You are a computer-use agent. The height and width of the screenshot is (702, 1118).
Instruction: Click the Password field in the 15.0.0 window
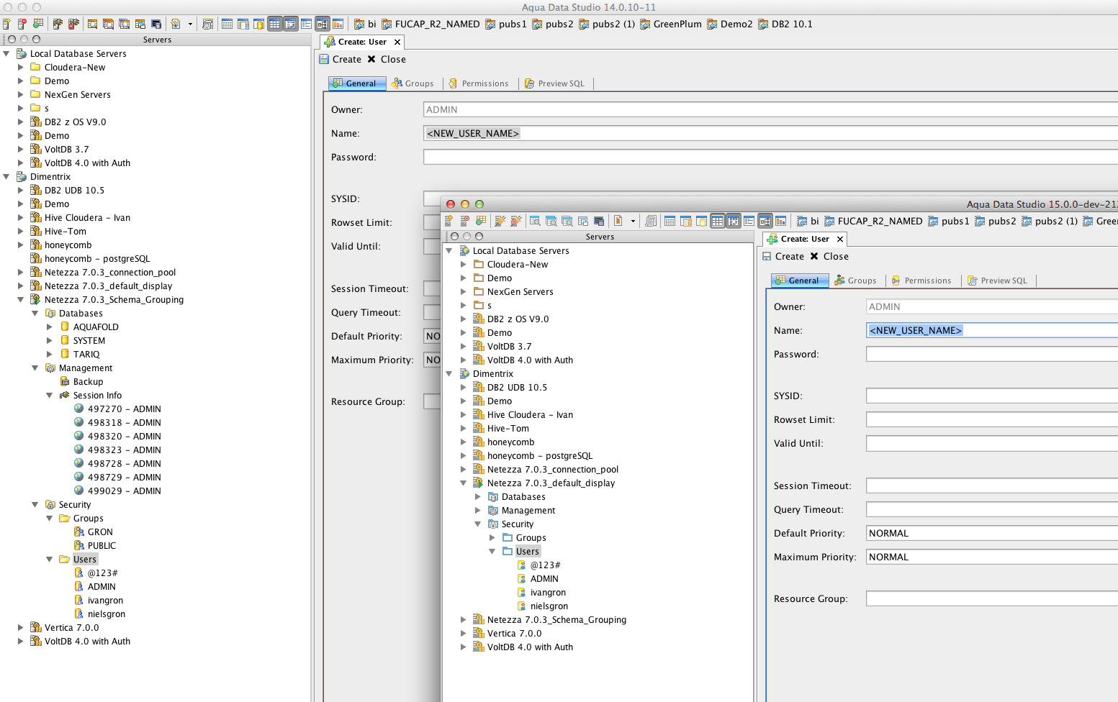click(x=991, y=354)
